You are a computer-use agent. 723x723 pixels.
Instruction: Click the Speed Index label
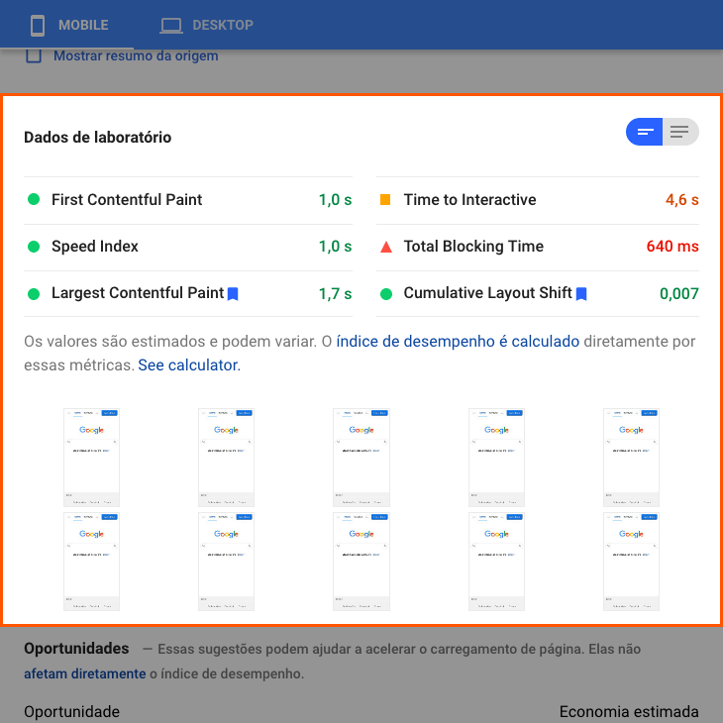[95, 247]
